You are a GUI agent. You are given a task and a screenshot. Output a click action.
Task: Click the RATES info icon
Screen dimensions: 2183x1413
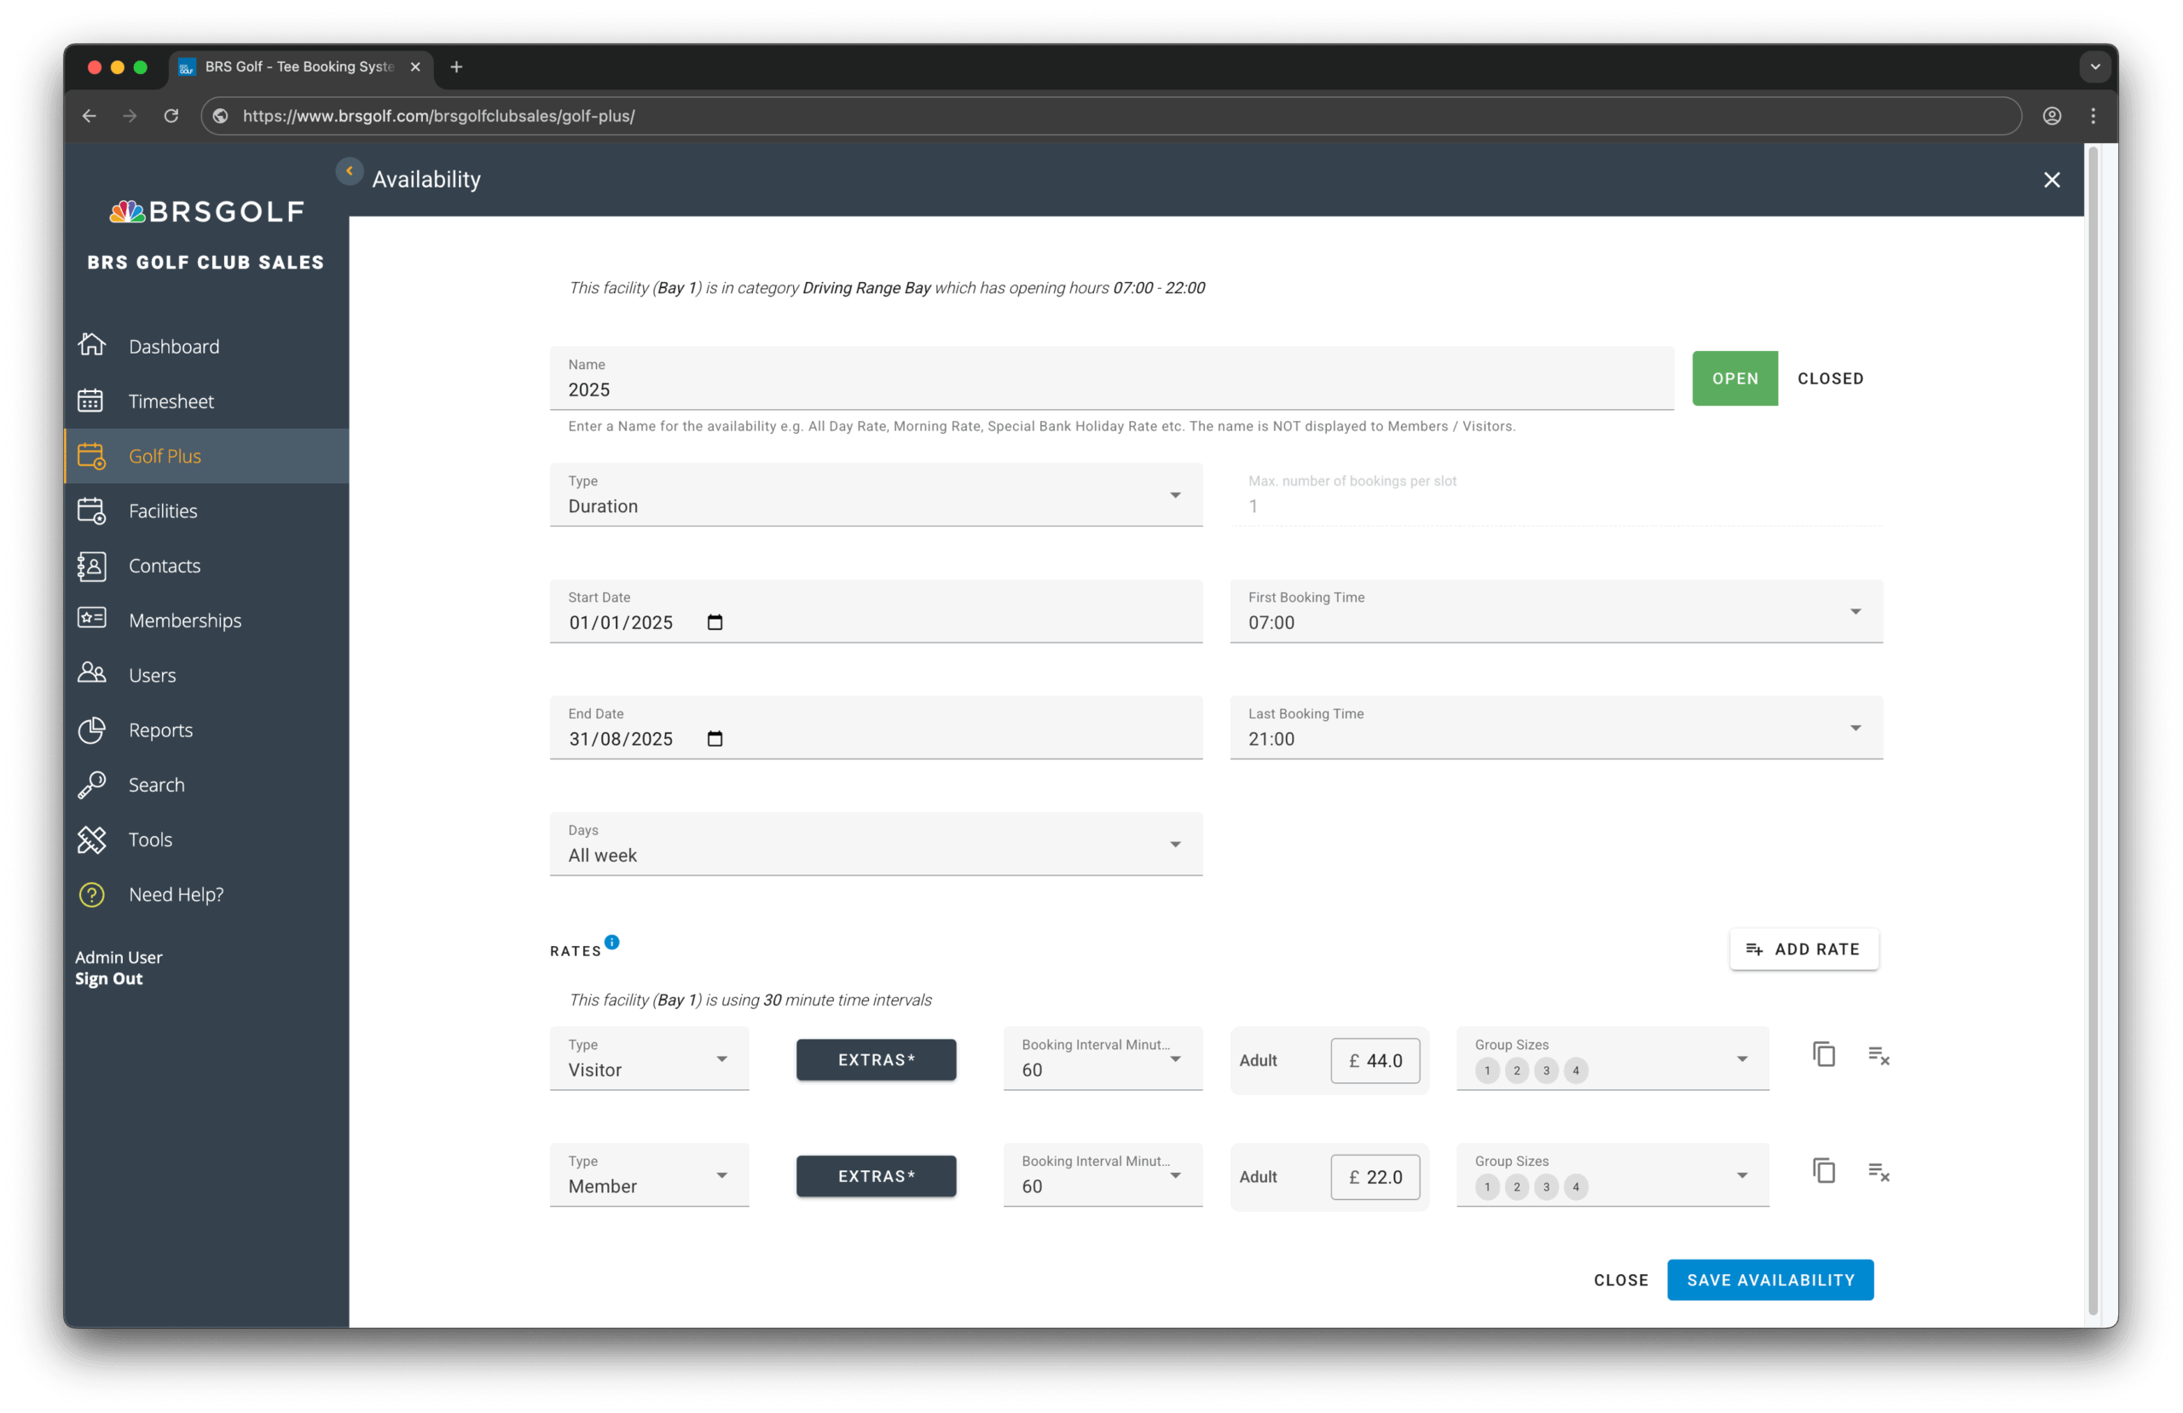(x=611, y=942)
